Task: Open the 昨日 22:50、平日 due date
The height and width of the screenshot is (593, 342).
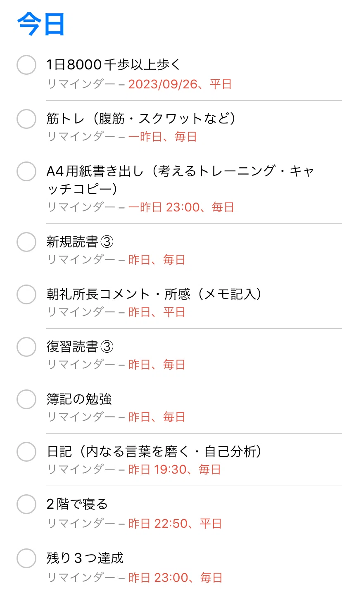Action: 175,524
